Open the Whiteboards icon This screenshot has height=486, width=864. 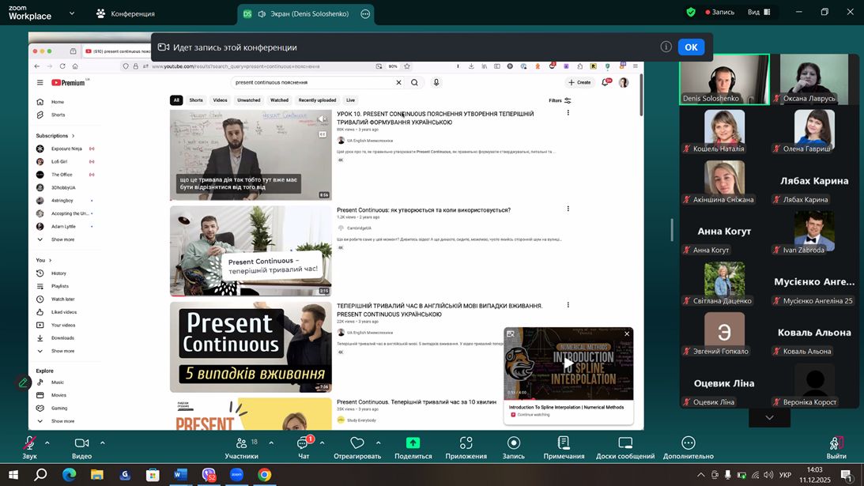tap(625, 443)
